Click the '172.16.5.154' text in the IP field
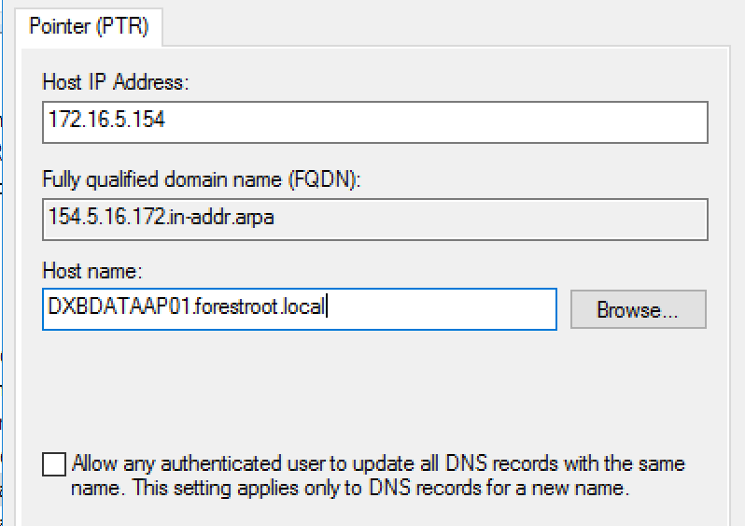This screenshot has width=745, height=526. coord(106,119)
